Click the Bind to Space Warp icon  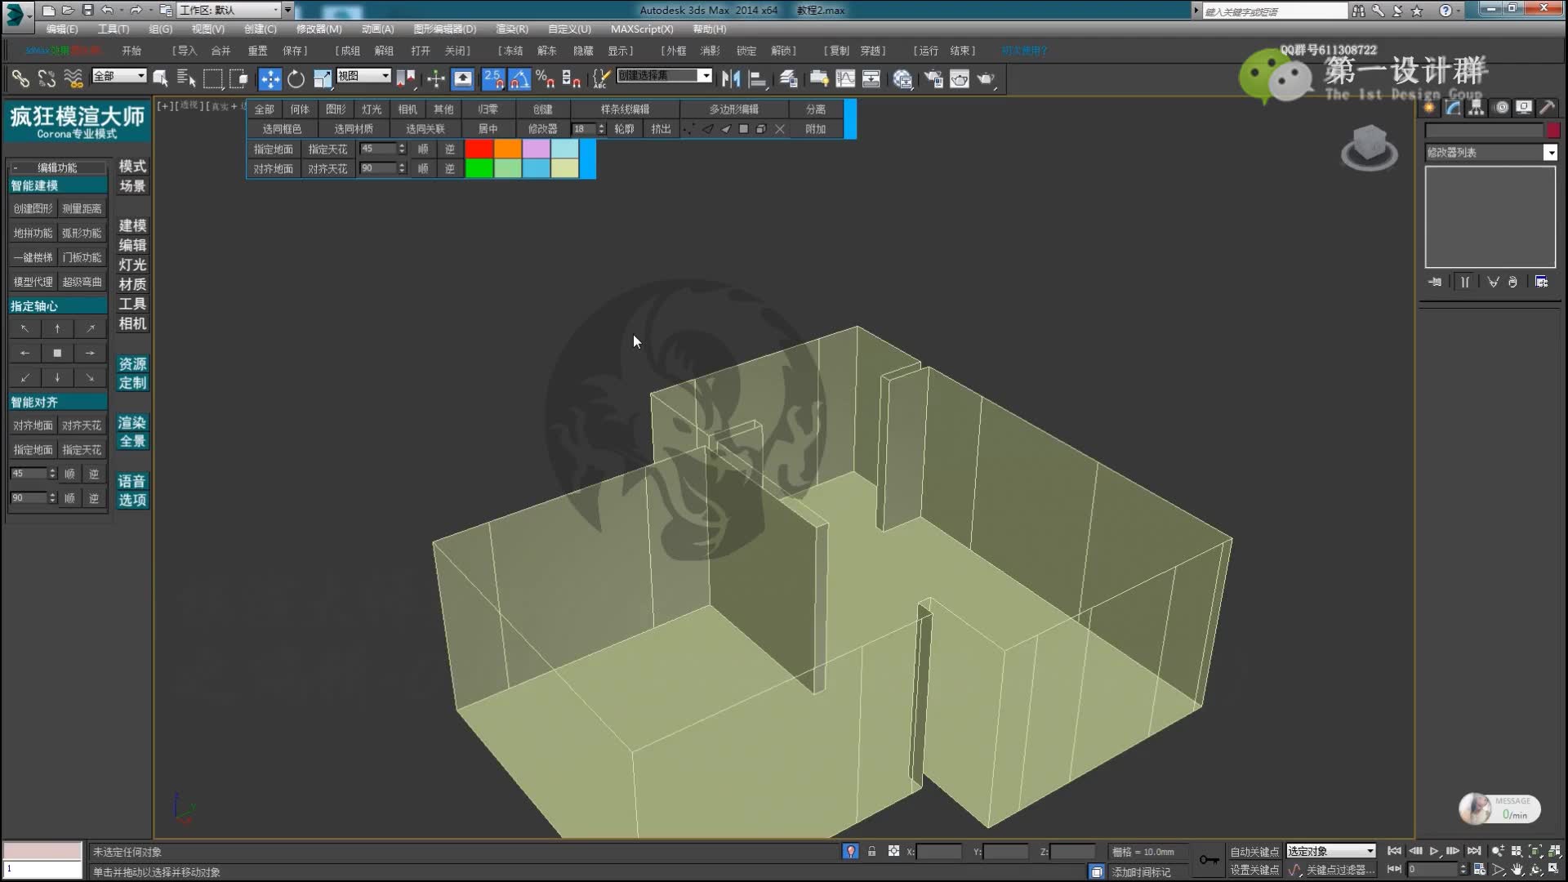tap(73, 78)
